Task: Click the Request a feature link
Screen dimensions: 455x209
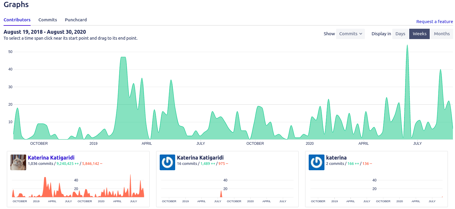Action: point(434,22)
